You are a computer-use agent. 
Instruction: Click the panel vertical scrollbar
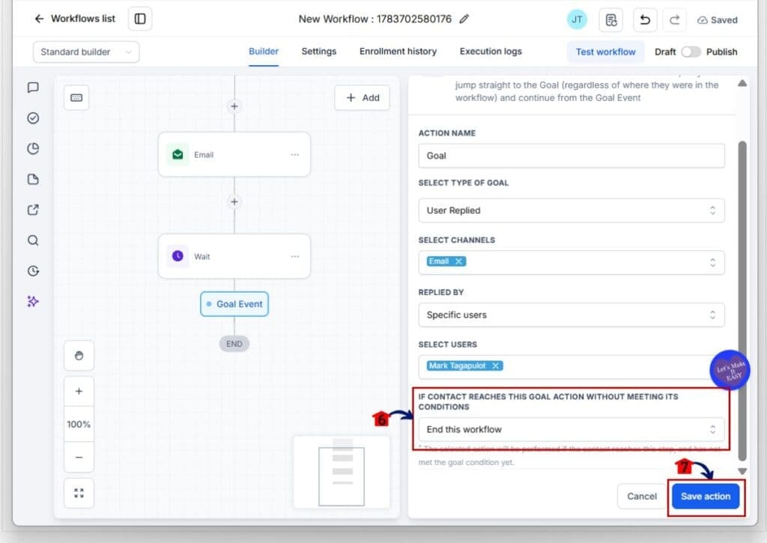tap(742, 301)
